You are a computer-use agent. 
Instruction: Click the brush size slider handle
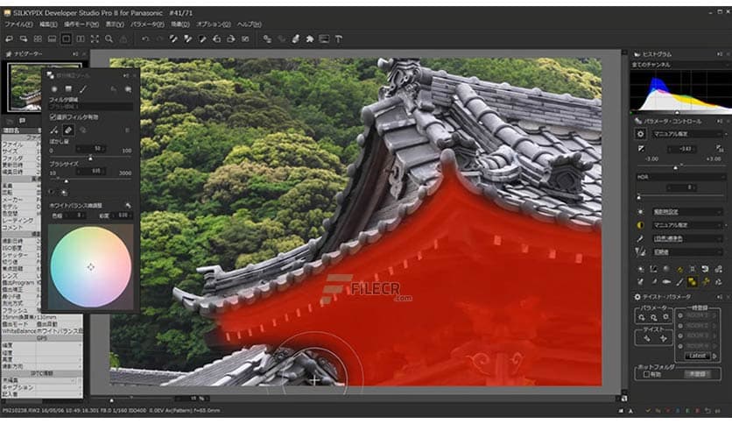67,181
